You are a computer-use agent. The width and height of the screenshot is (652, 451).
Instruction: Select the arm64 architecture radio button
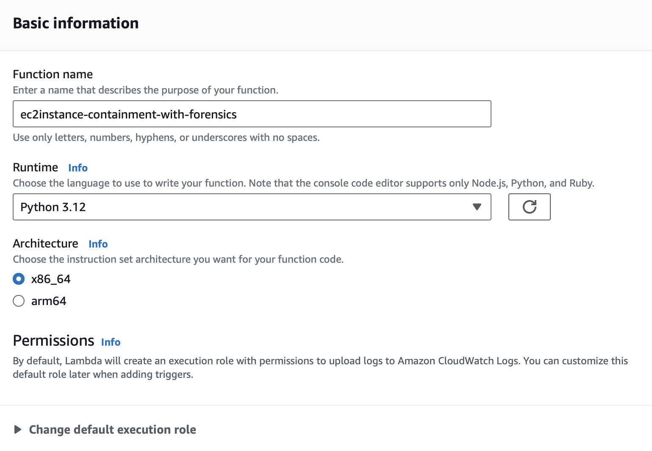coord(19,301)
